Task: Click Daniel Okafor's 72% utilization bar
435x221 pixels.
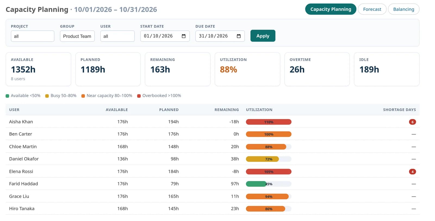Action: tap(269, 159)
